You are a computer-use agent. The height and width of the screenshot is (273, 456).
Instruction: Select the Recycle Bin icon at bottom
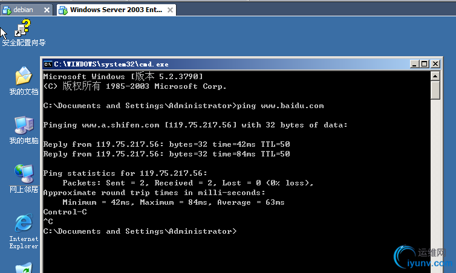pos(24,268)
